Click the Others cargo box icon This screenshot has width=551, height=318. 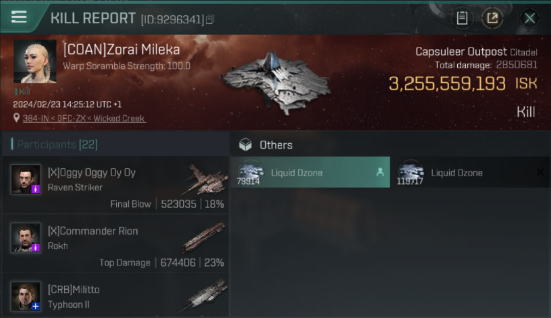(245, 145)
